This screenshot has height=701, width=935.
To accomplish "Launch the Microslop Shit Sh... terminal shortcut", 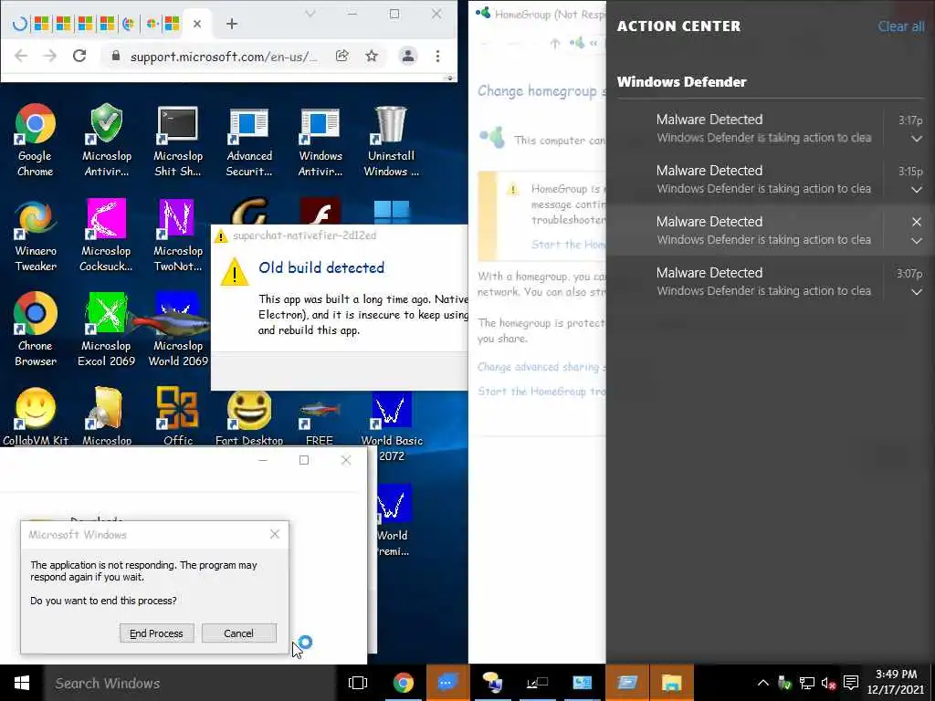I will 178,141.
